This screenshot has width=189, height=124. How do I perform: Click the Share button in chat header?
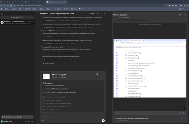coord(92,13)
